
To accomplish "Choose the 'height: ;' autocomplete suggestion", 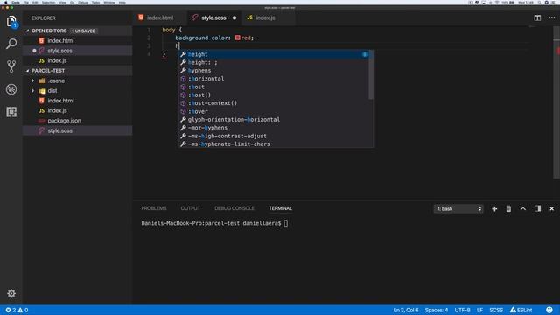I will tap(274, 62).
